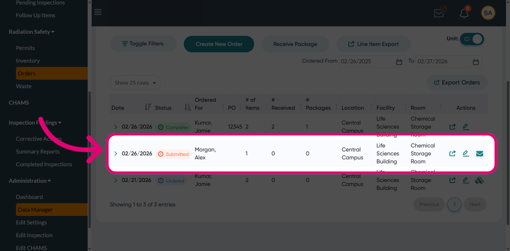Click the edit pencil icon on Submitted order
This screenshot has height=251, width=510.
point(466,153)
